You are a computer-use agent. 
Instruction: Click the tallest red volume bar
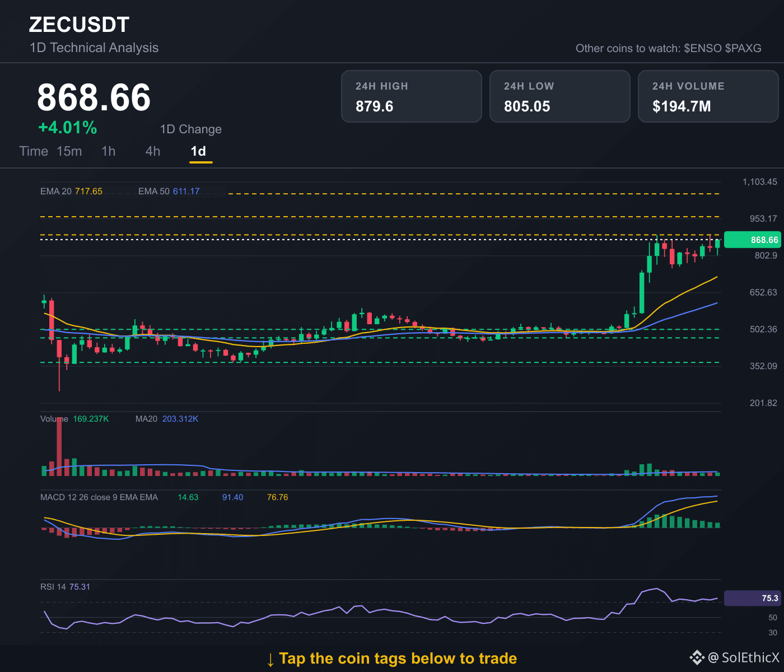[x=59, y=447]
